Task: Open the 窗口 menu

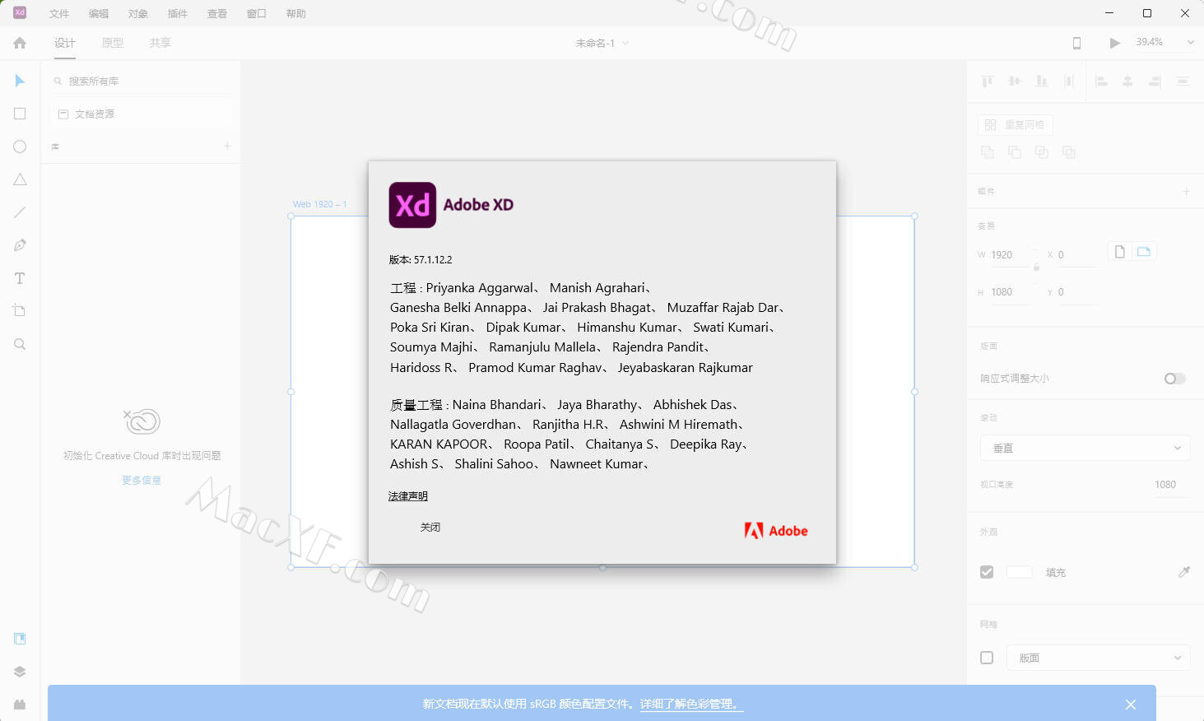Action: [x=257, y=14]
